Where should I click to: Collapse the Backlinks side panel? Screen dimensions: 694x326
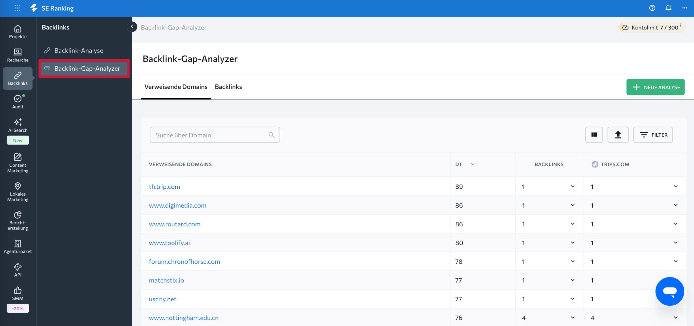[132, 27]
